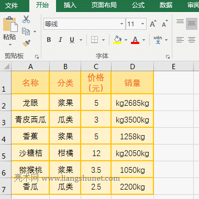Click the cell containing 柑橘

65,153
